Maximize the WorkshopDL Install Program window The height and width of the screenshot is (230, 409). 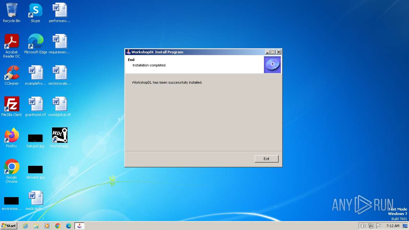tap(273, 52)
